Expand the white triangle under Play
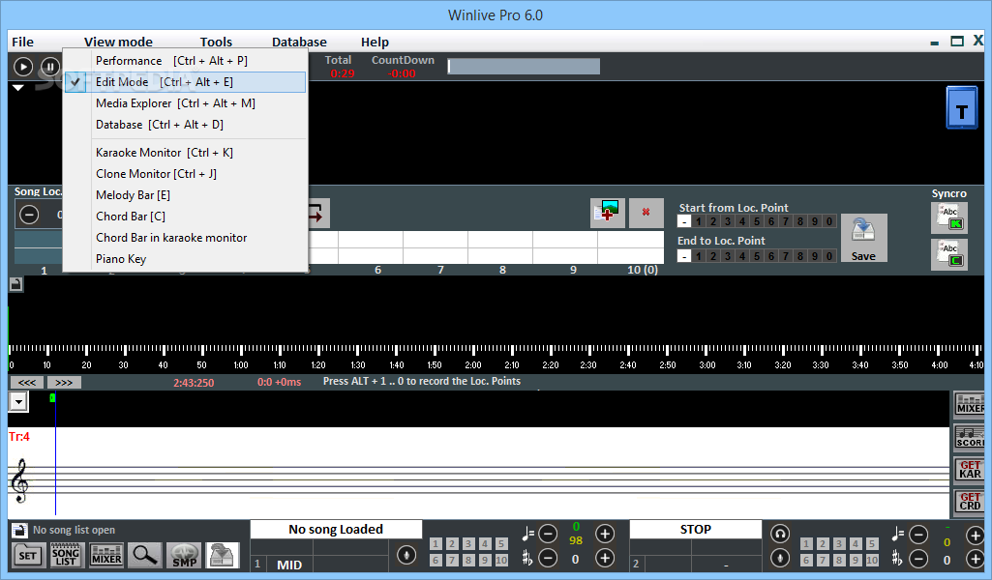 pyautogui.click(x=18, y=88)
